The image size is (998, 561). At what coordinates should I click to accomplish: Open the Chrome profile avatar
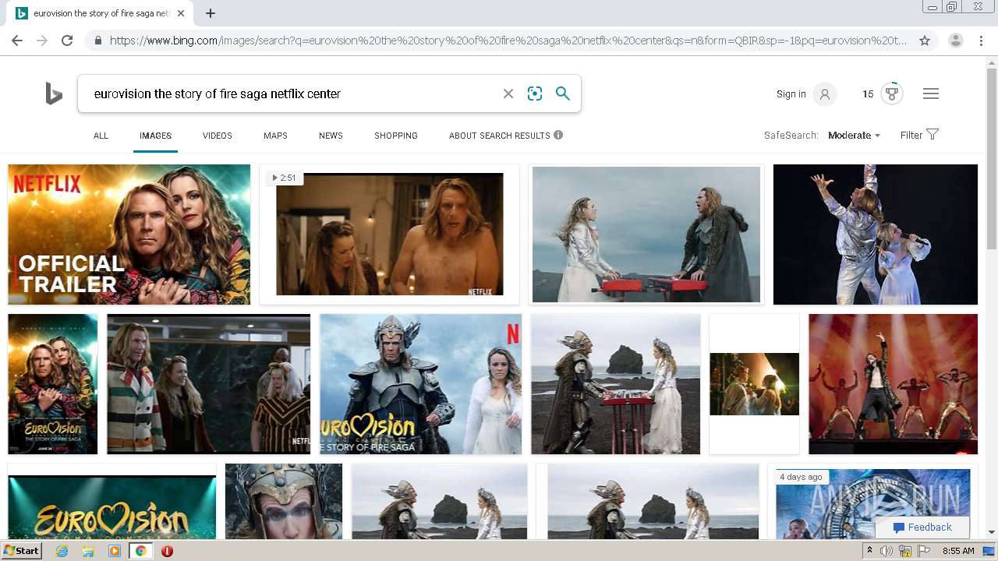click(x=956, y=41)
